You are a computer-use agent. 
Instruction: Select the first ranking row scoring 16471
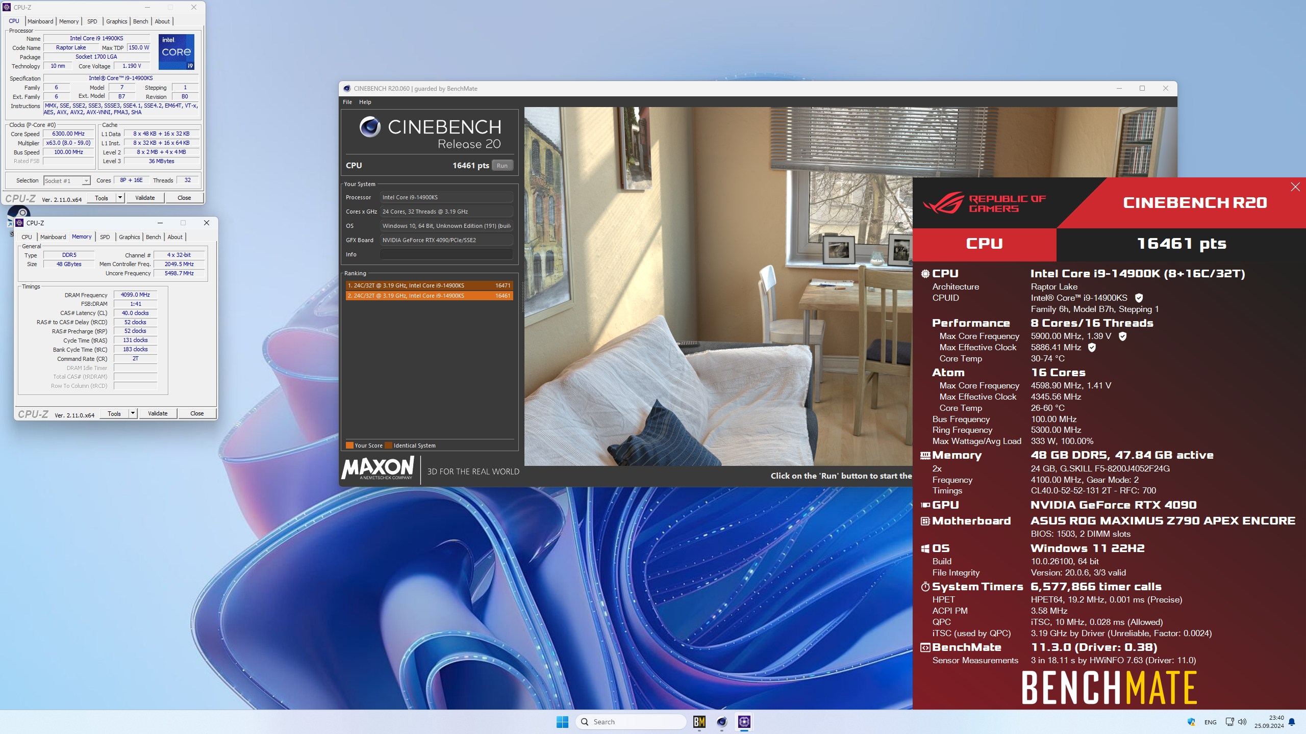[429, 285]
